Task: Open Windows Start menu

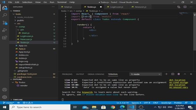Action: tap(5, 107)
